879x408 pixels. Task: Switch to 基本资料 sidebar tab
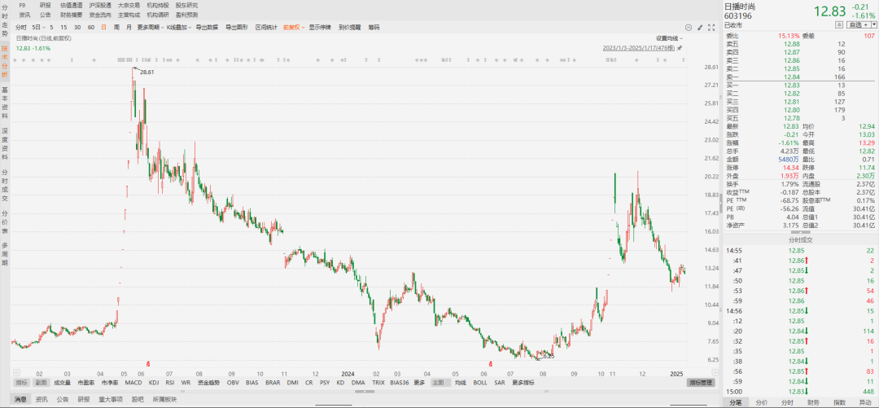(5, 102)
